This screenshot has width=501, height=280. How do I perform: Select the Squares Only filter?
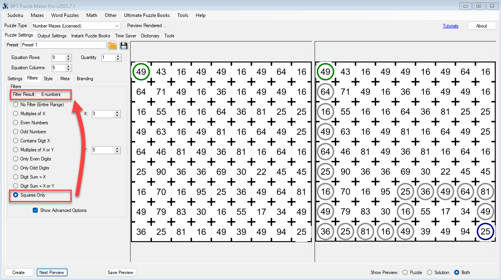(x=16, y=195)
